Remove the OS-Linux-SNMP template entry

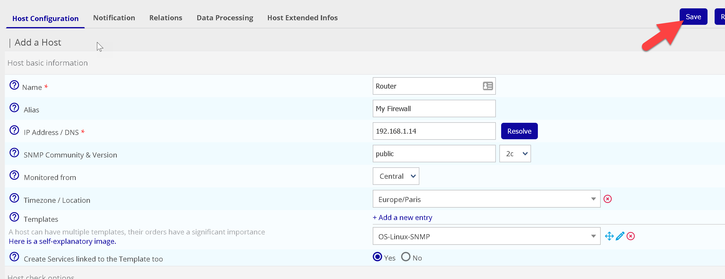point(631,236)
